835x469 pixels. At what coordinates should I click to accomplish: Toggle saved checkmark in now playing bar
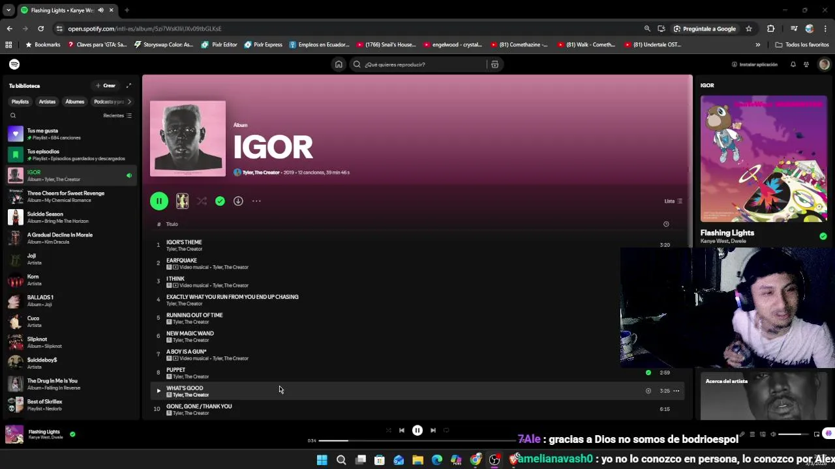coord(72,434)
